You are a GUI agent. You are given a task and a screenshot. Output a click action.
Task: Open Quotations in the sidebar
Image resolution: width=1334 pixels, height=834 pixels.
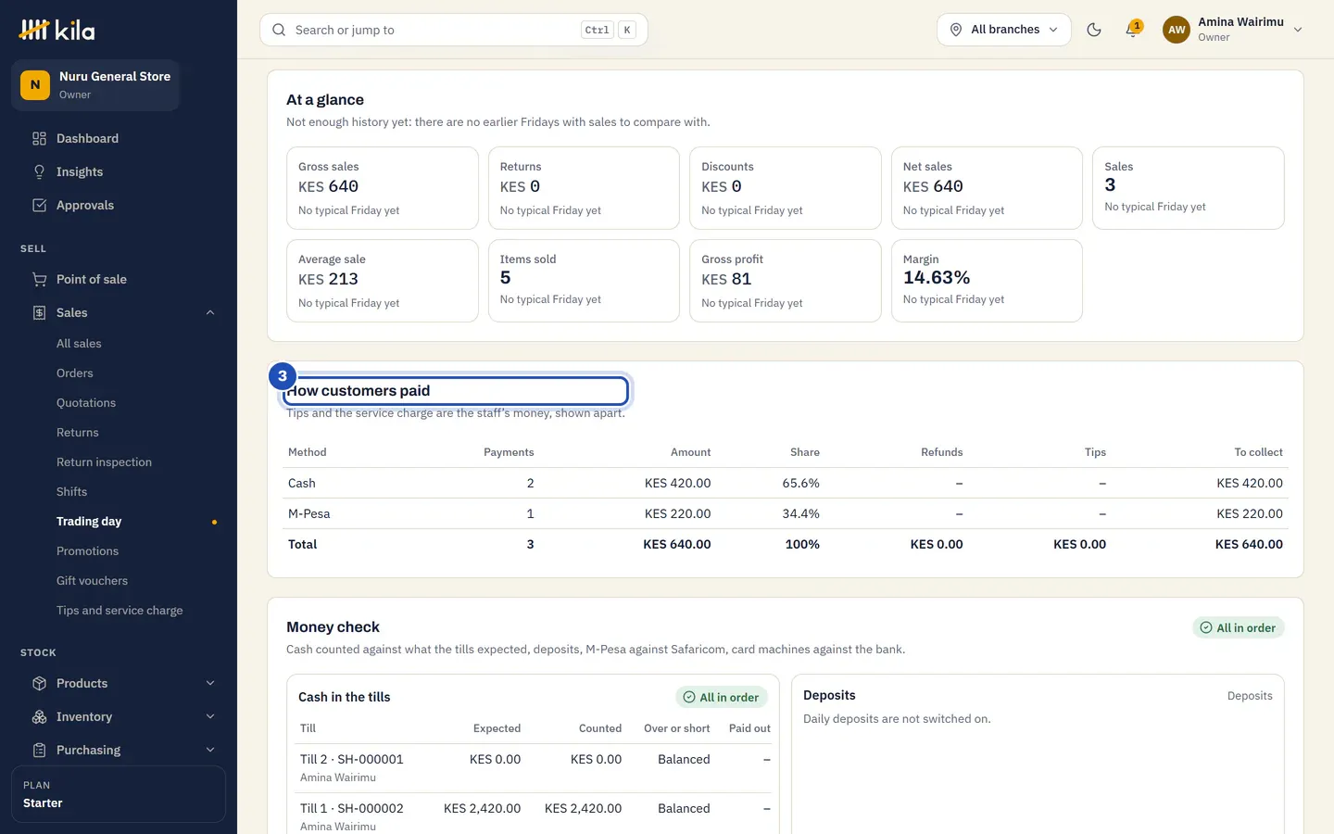click(x=86, y=403)
